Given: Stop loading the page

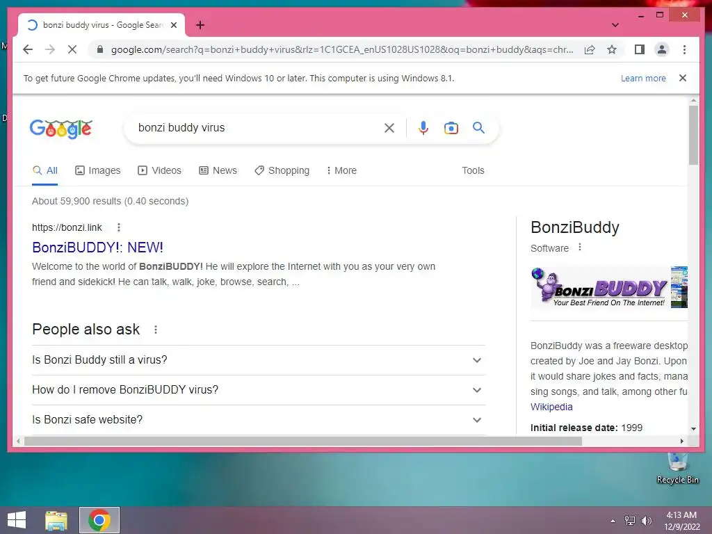Looking at the screenshot, I should click(x=72, y=49).
